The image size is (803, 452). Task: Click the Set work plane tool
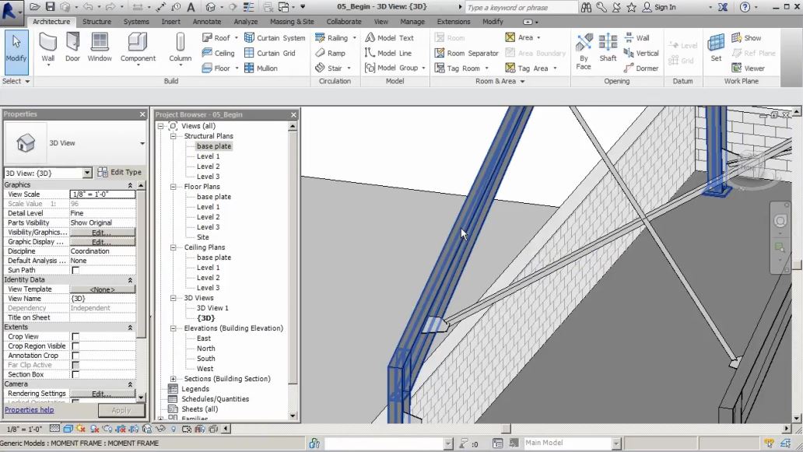pos(716,47)
